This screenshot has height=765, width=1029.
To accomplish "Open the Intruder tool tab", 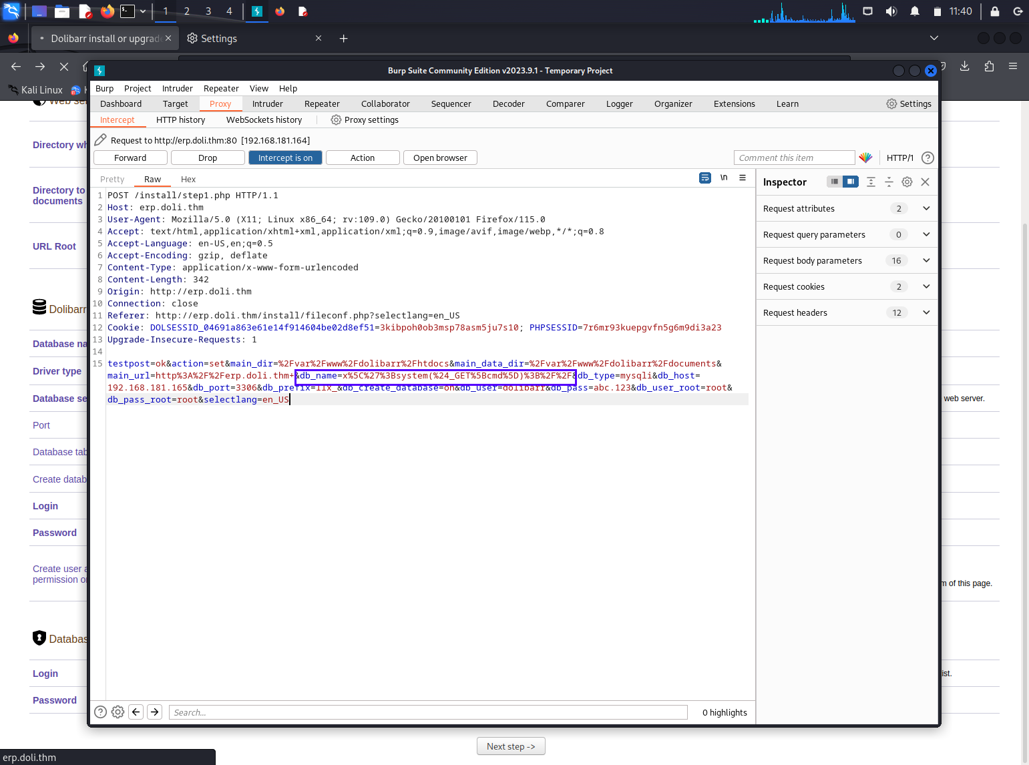I will [268, 103].
